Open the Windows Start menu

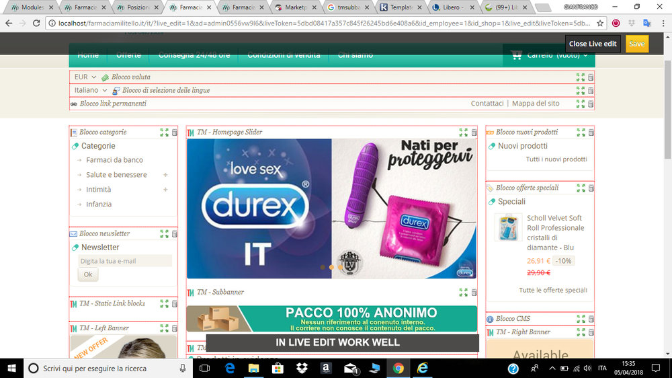point(11,368)
